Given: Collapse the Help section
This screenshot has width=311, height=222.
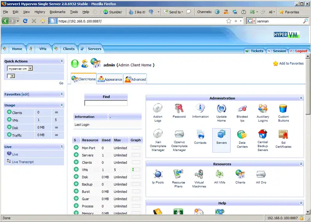Looking at the screenshot, I should [x=301, y=203].
